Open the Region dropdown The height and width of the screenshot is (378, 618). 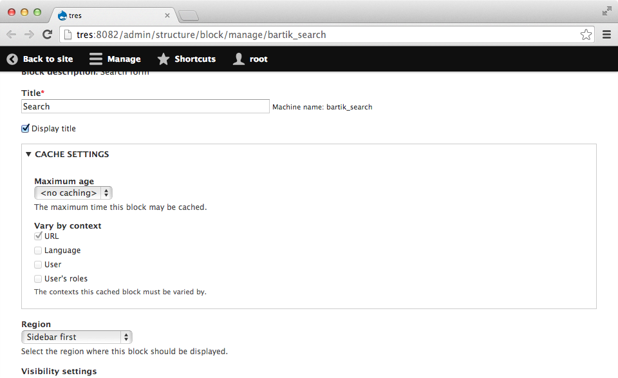click(x=77, y=337)
